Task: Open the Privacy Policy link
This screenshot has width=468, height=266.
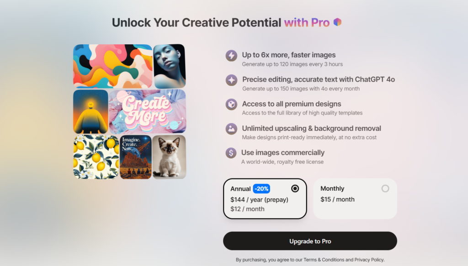Action: click(x=369, y=260)
